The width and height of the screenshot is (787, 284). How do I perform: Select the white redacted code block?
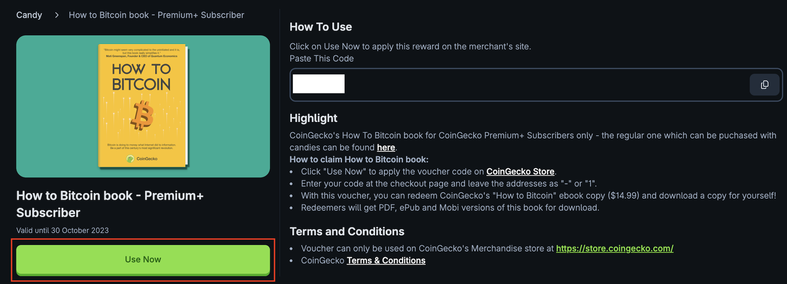tap(319, 84)
